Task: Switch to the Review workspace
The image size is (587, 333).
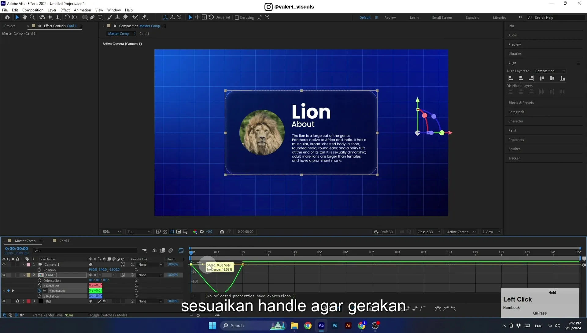Action: coord(390,17)
